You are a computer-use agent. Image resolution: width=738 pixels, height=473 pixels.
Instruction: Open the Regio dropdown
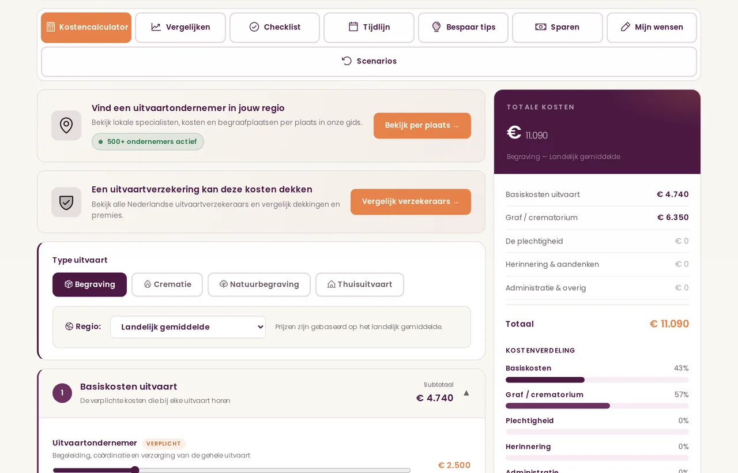click(188, 327)
